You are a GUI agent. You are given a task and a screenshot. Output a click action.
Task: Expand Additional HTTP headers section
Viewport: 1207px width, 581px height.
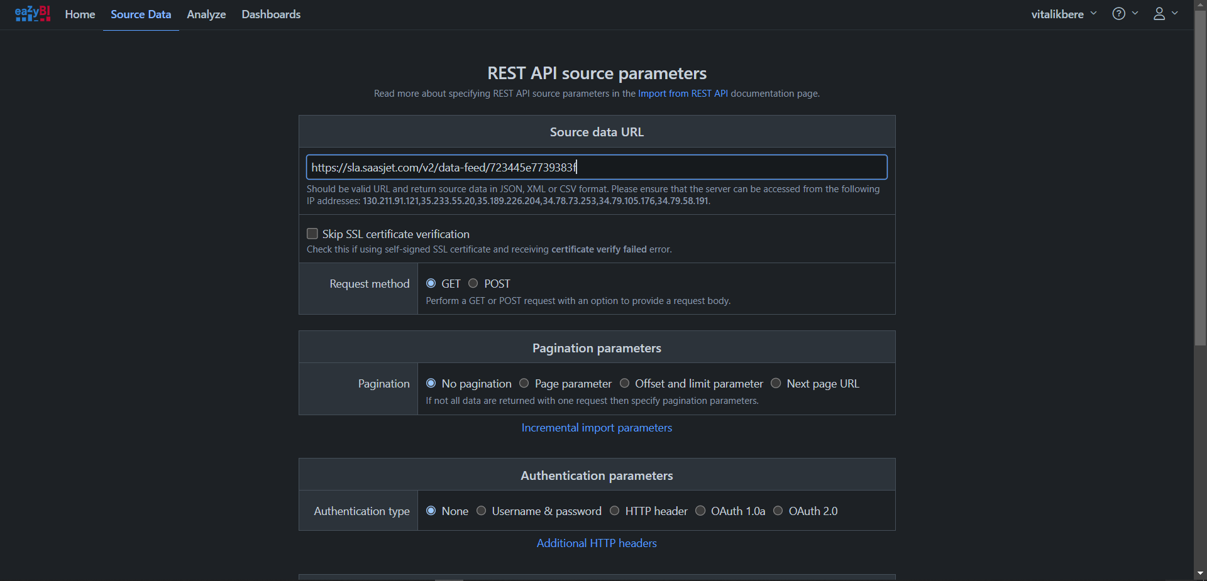pos(597,543)
